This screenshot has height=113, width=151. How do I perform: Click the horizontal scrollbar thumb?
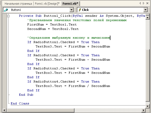(x=40, y=110)
